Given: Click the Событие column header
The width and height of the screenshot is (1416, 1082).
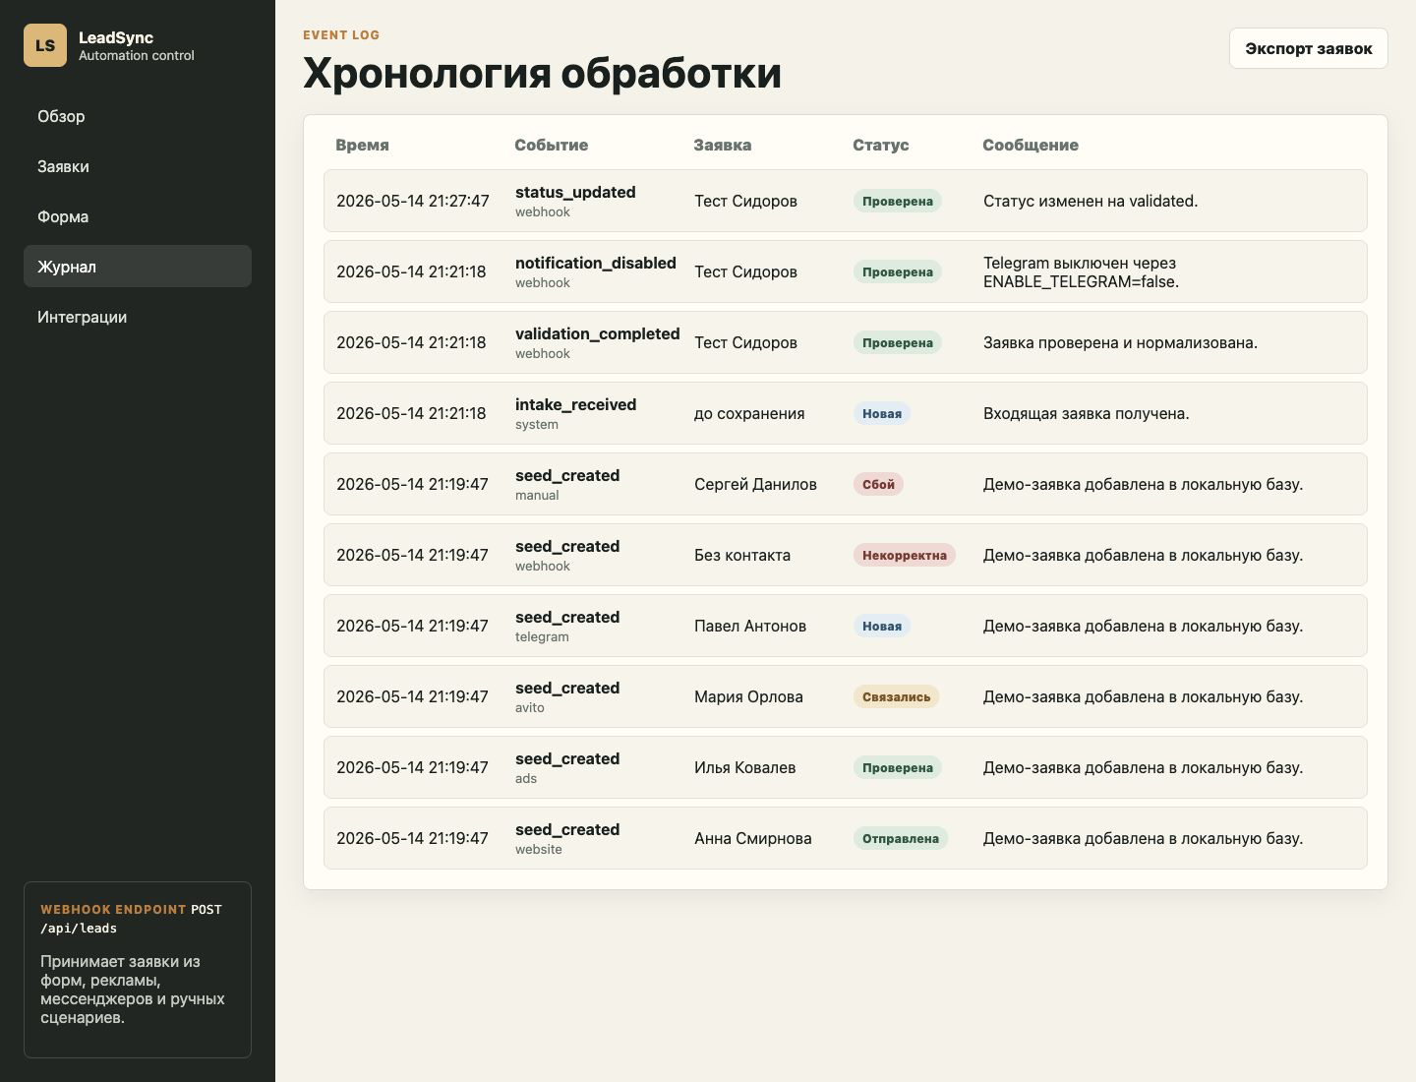Looking at the screenshot, I should pos(551,145).
